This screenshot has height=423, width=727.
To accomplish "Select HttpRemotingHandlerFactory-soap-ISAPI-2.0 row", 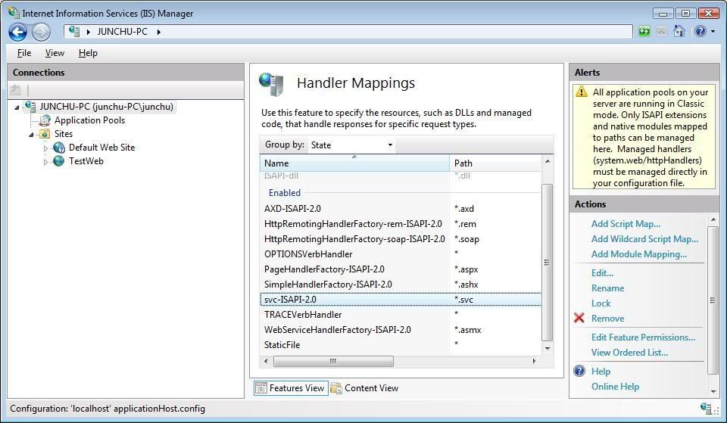I will click(x=401, y=239).
